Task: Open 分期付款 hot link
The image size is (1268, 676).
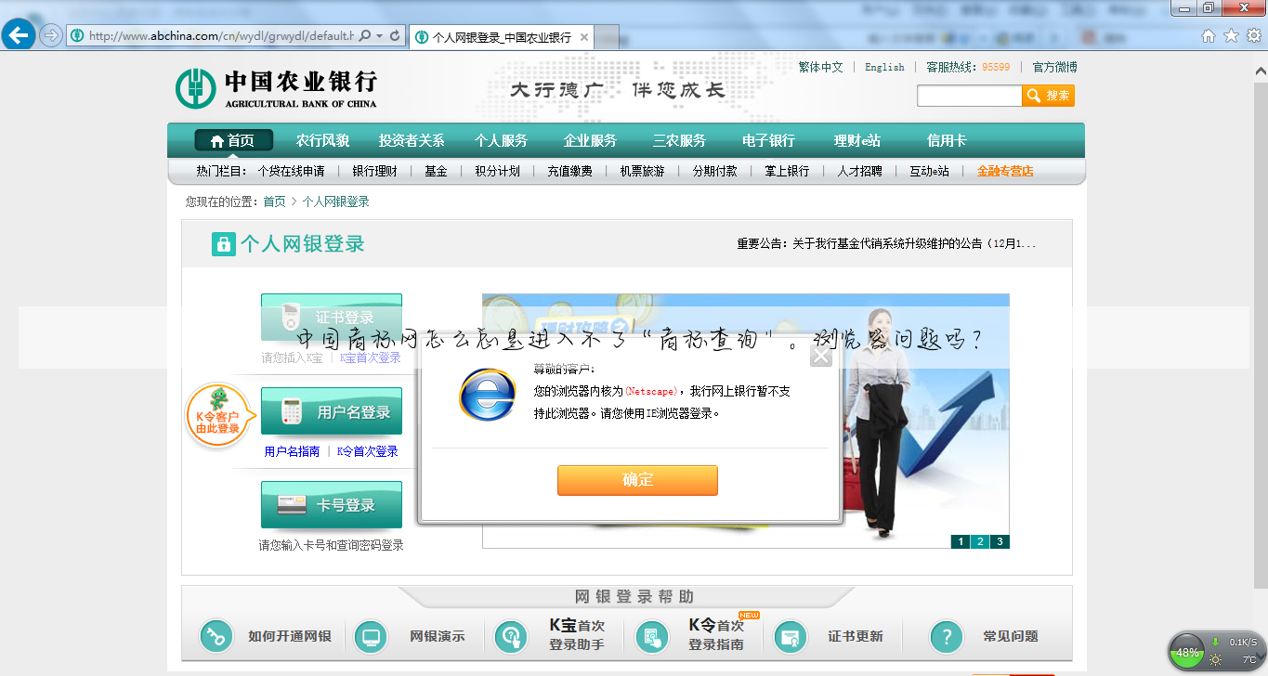Action: (x=714, y=171)
